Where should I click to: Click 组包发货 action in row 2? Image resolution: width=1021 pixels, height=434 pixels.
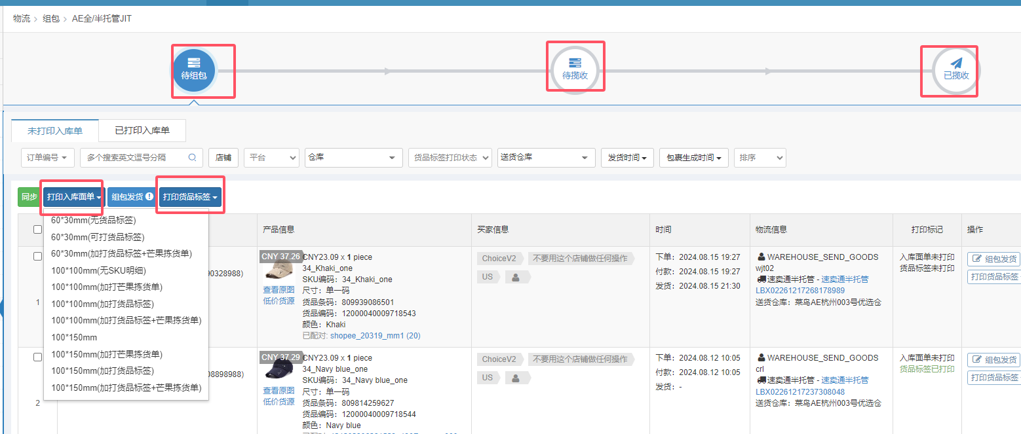pyautogui.click(x=993, y=360)
